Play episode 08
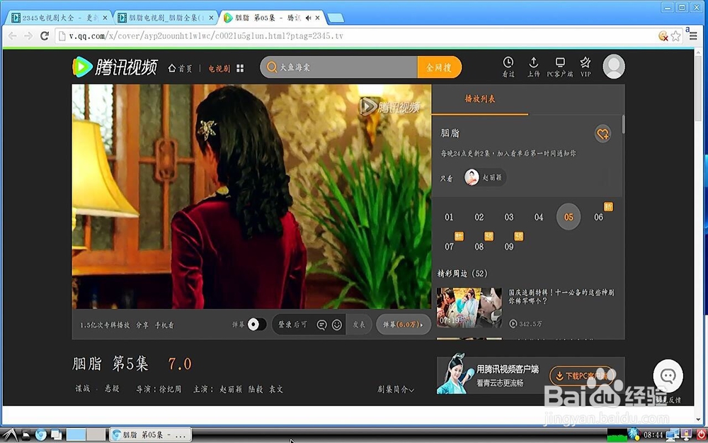The height and width of the screenshot is (443, 708). point(479,247)
